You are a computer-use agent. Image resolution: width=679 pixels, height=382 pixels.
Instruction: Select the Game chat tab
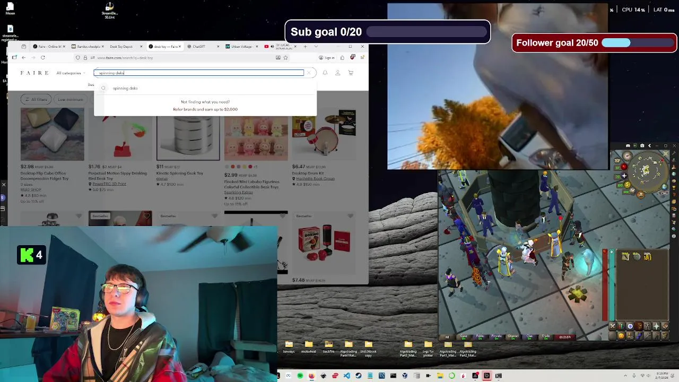(x=464, y=336)
